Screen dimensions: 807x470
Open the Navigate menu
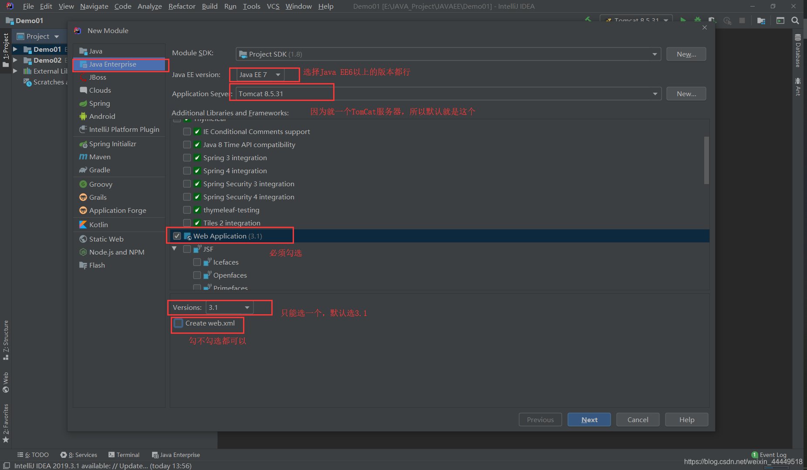click(94, 6)
